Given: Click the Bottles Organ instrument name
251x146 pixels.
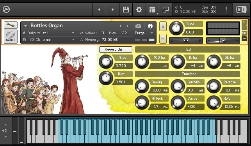Looking at the screenshot, I should [46, 26].
